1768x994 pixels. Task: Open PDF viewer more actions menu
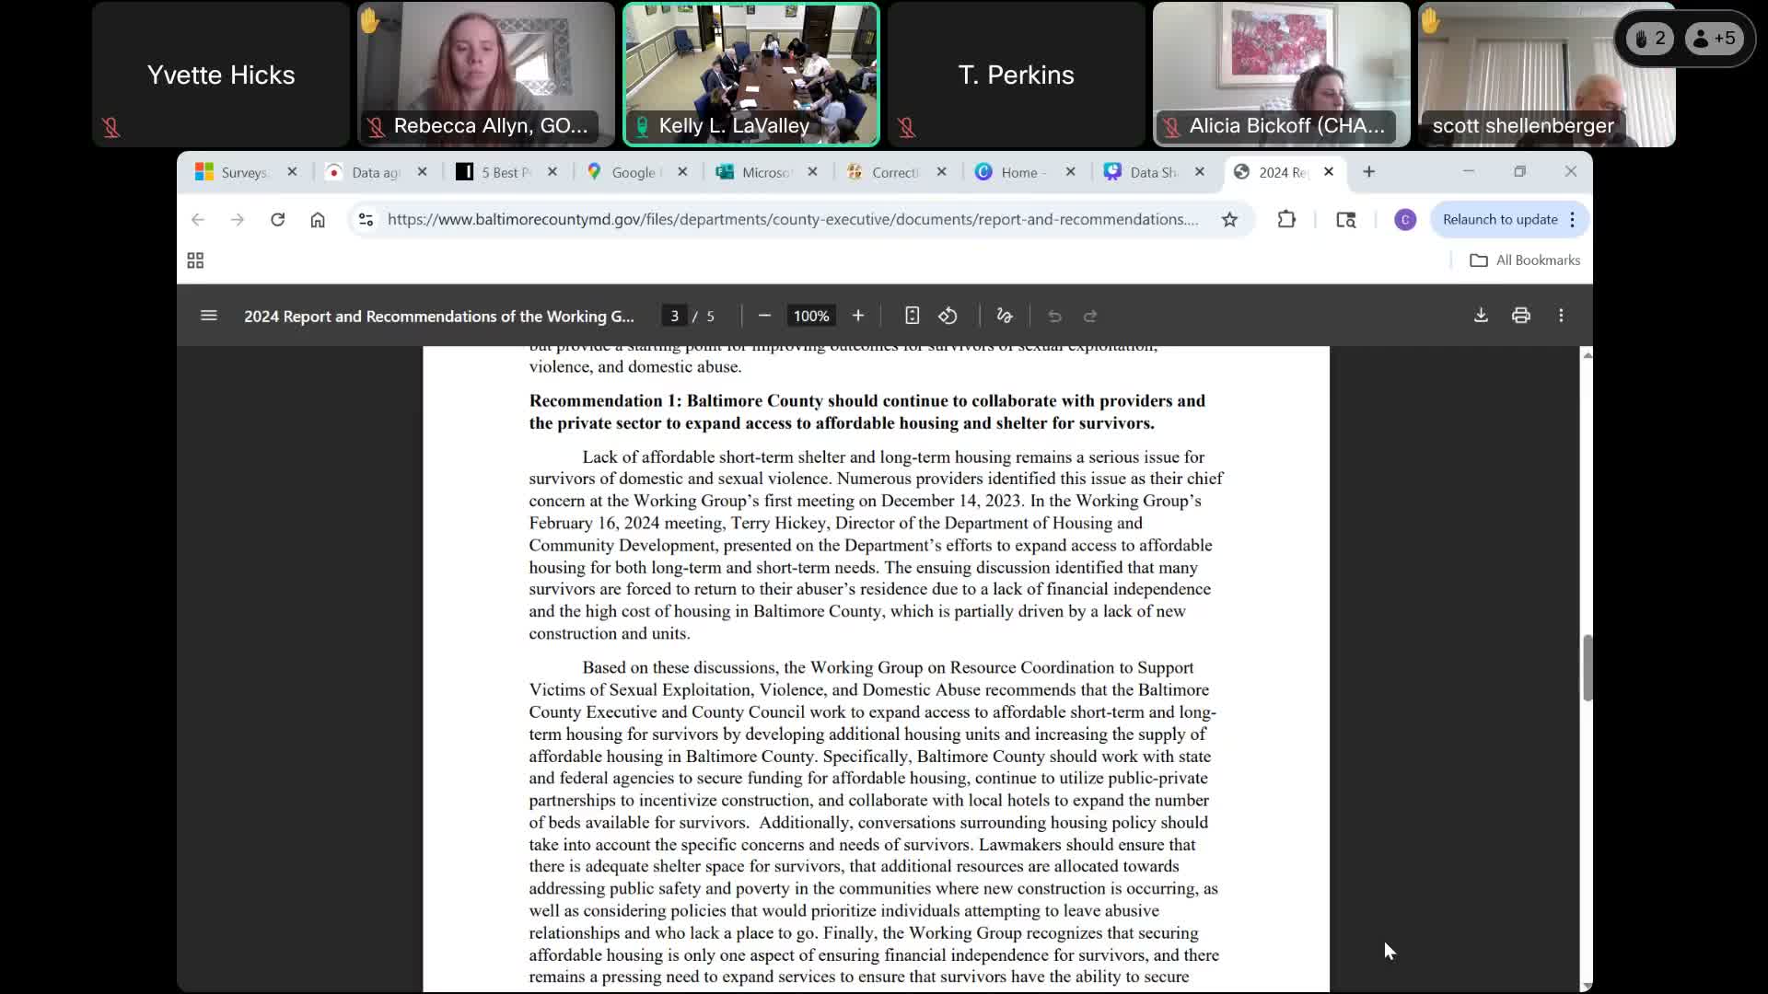(x=1561, y=316)
